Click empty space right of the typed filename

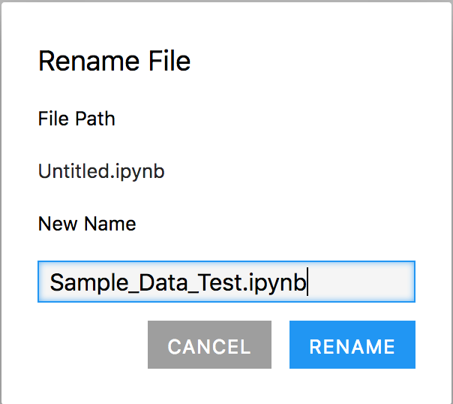(x=361, y=282)
